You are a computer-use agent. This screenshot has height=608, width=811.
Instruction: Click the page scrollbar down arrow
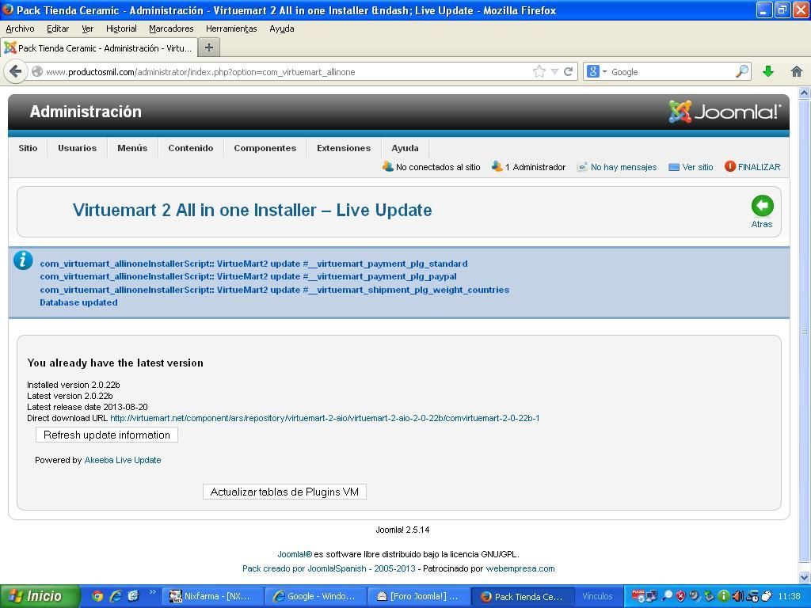point(805,577)
